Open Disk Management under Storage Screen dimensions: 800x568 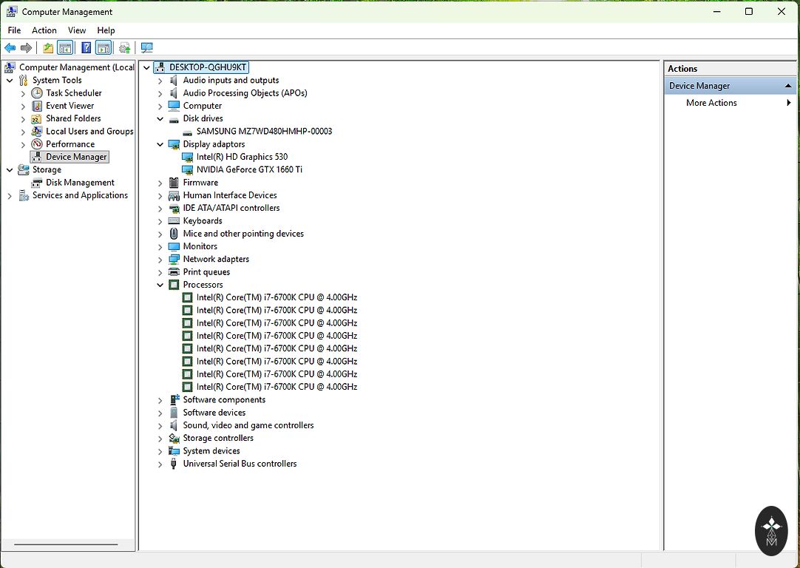pyautogui.click(x=80, y=183)
